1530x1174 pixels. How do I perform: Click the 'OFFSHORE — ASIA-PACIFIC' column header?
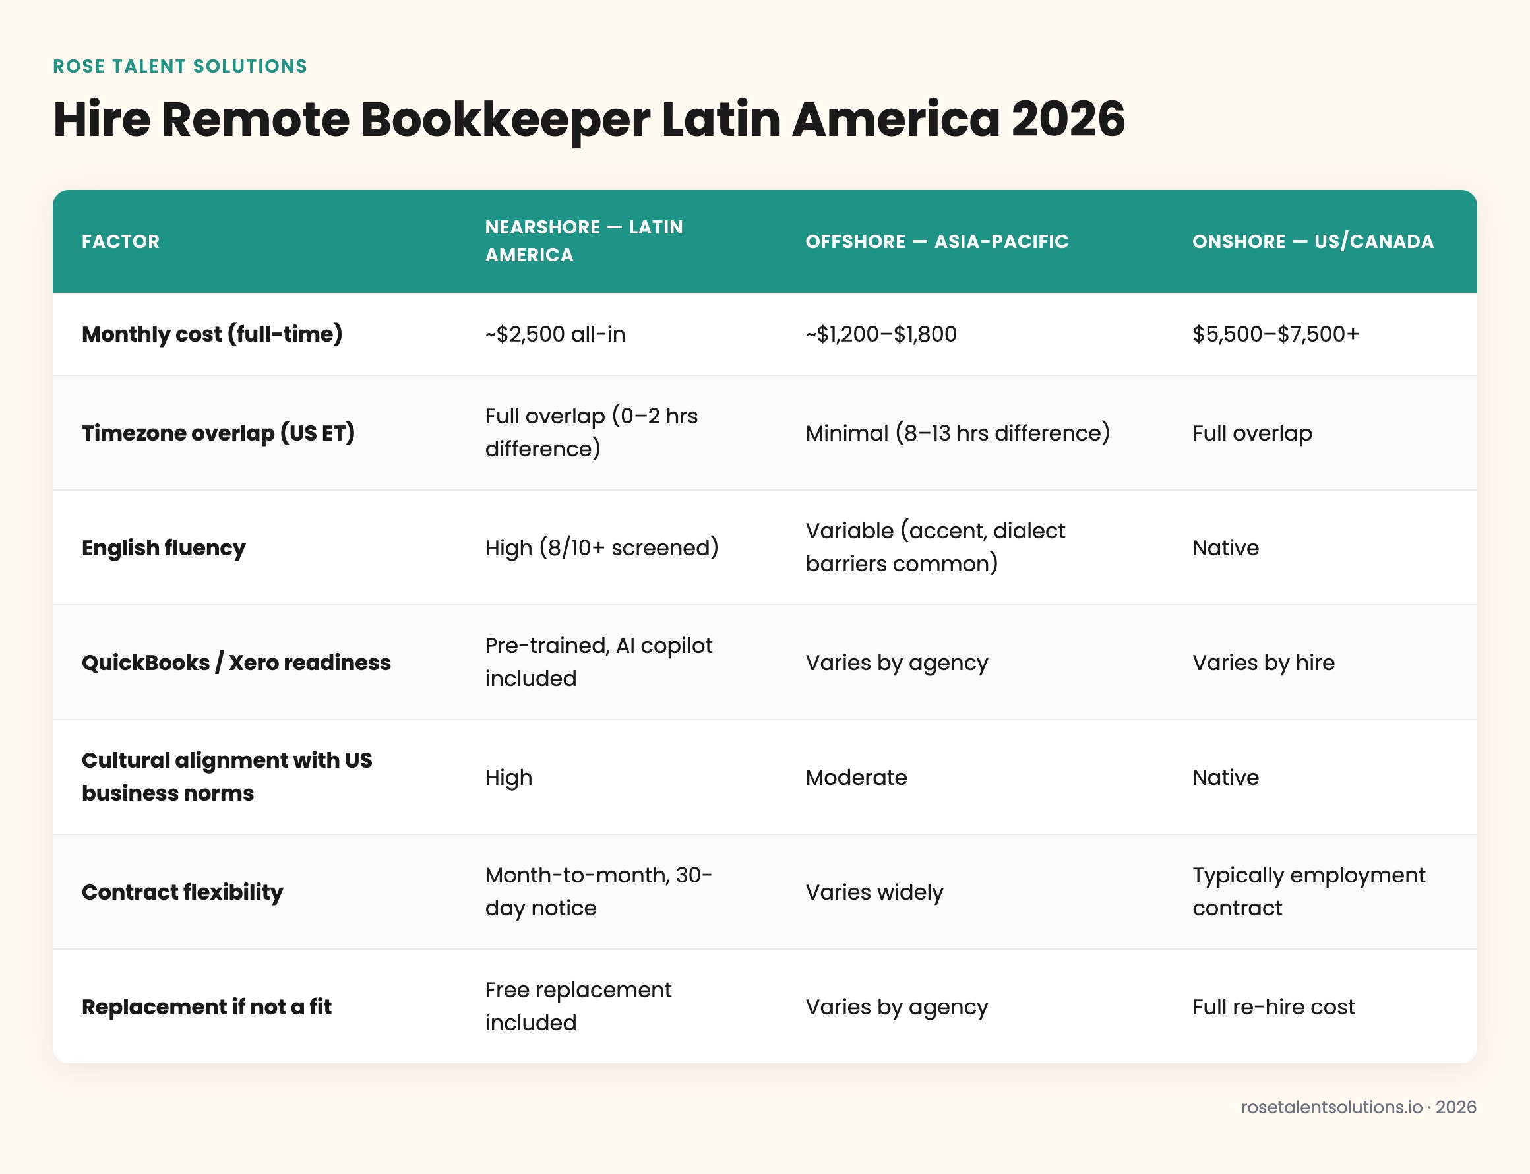pos(937,242)
